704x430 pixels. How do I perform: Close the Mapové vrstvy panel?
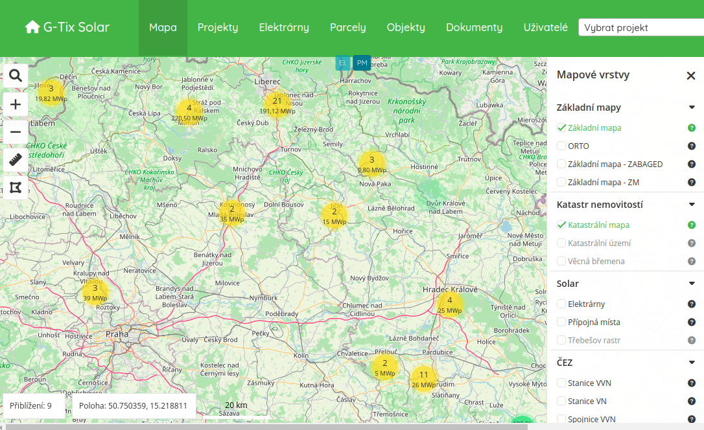691,76
